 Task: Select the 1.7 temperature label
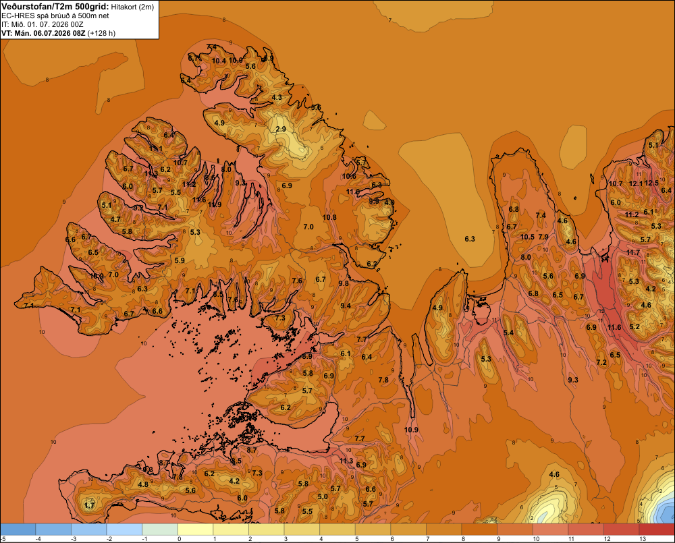pos(89,505)
